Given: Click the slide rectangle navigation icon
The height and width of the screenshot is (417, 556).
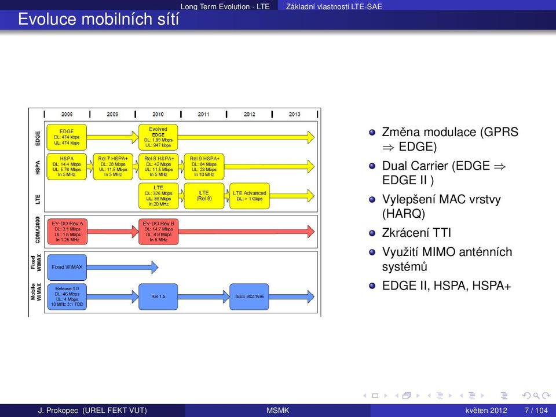Looking at the screenshot, I should pyautogui.click(x=375, y=396).
